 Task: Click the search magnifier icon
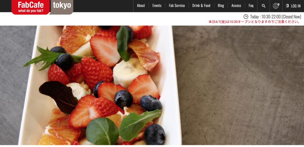click(264, 6)
